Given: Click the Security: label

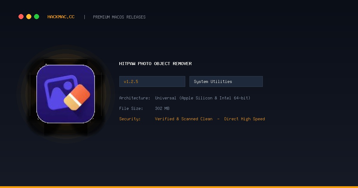Looking at the screenshot, I should (130, 119).
